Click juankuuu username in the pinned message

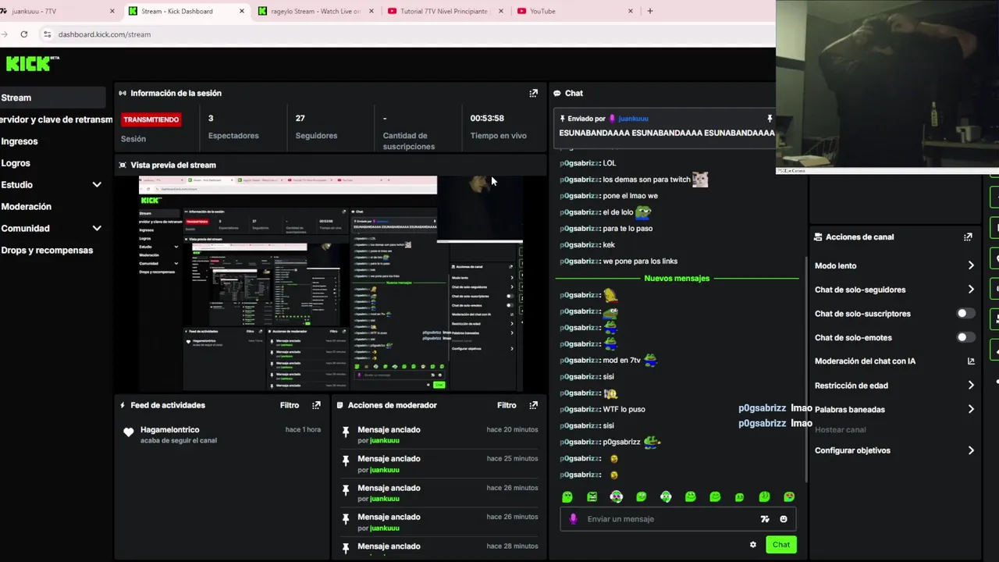pos(634,119)
